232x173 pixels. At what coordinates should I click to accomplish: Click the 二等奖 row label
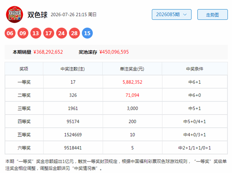[24, 95]
